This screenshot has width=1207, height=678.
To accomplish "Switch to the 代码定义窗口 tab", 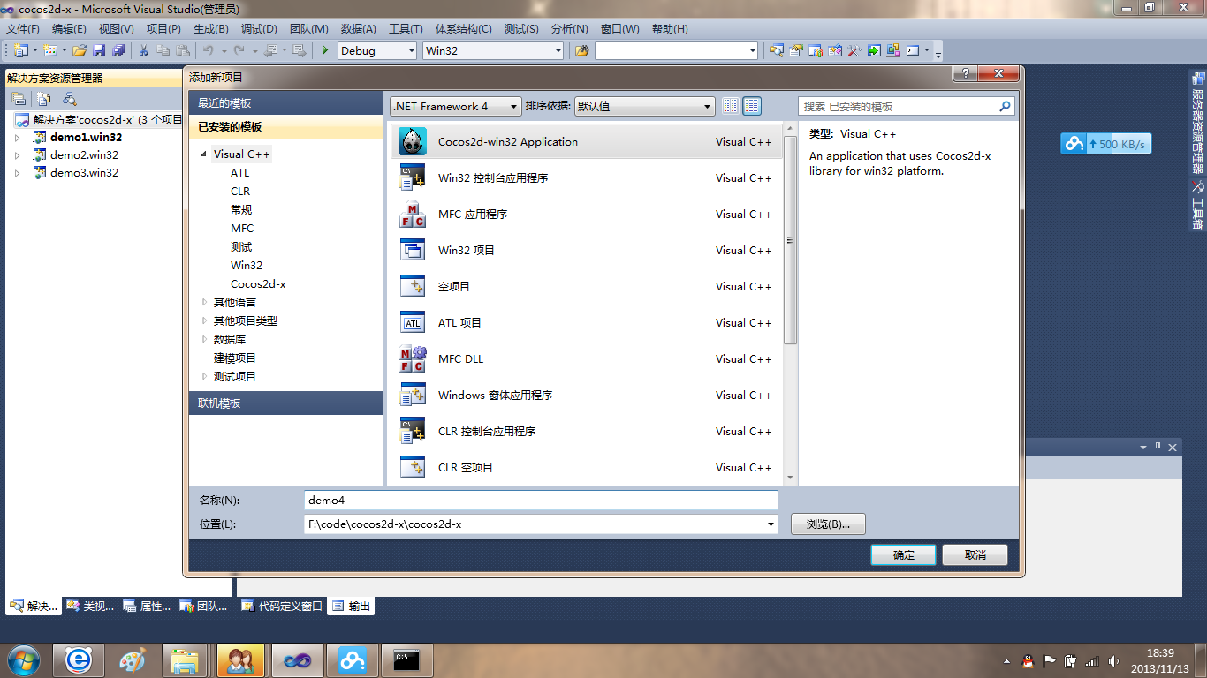I will tap(282, 606).
